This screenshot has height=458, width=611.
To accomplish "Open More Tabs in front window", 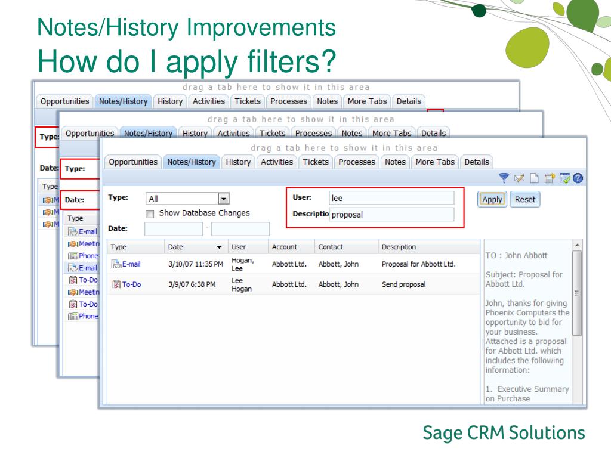I will pos(435,162).
